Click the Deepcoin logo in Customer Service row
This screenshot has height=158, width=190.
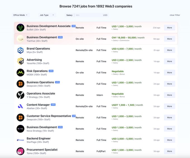pyautogui.click(x=20, y=118)
